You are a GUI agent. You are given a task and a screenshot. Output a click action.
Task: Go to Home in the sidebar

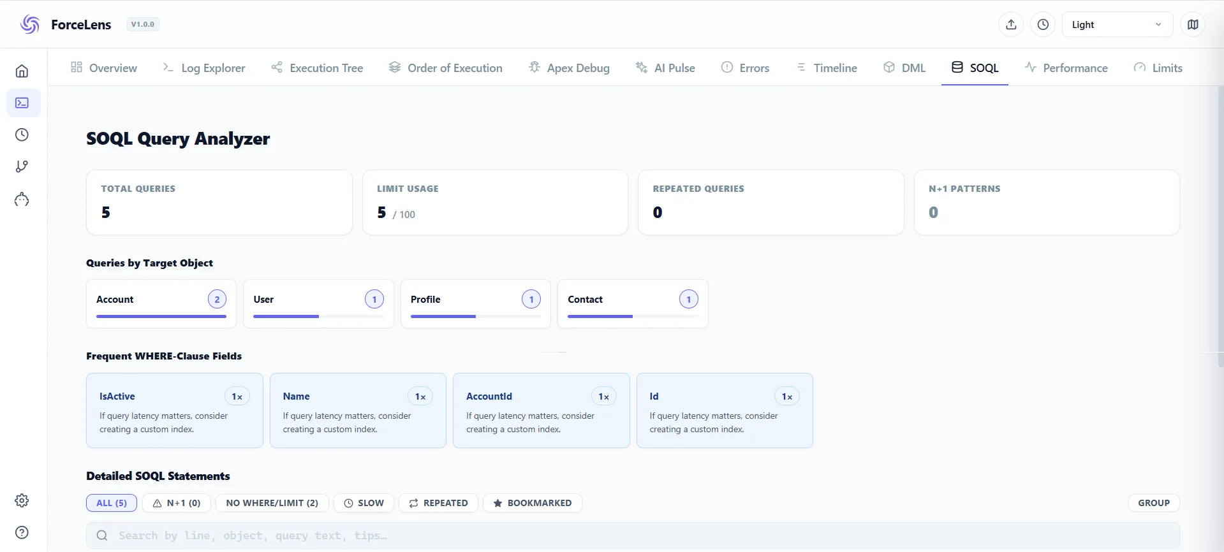point(22,71)
